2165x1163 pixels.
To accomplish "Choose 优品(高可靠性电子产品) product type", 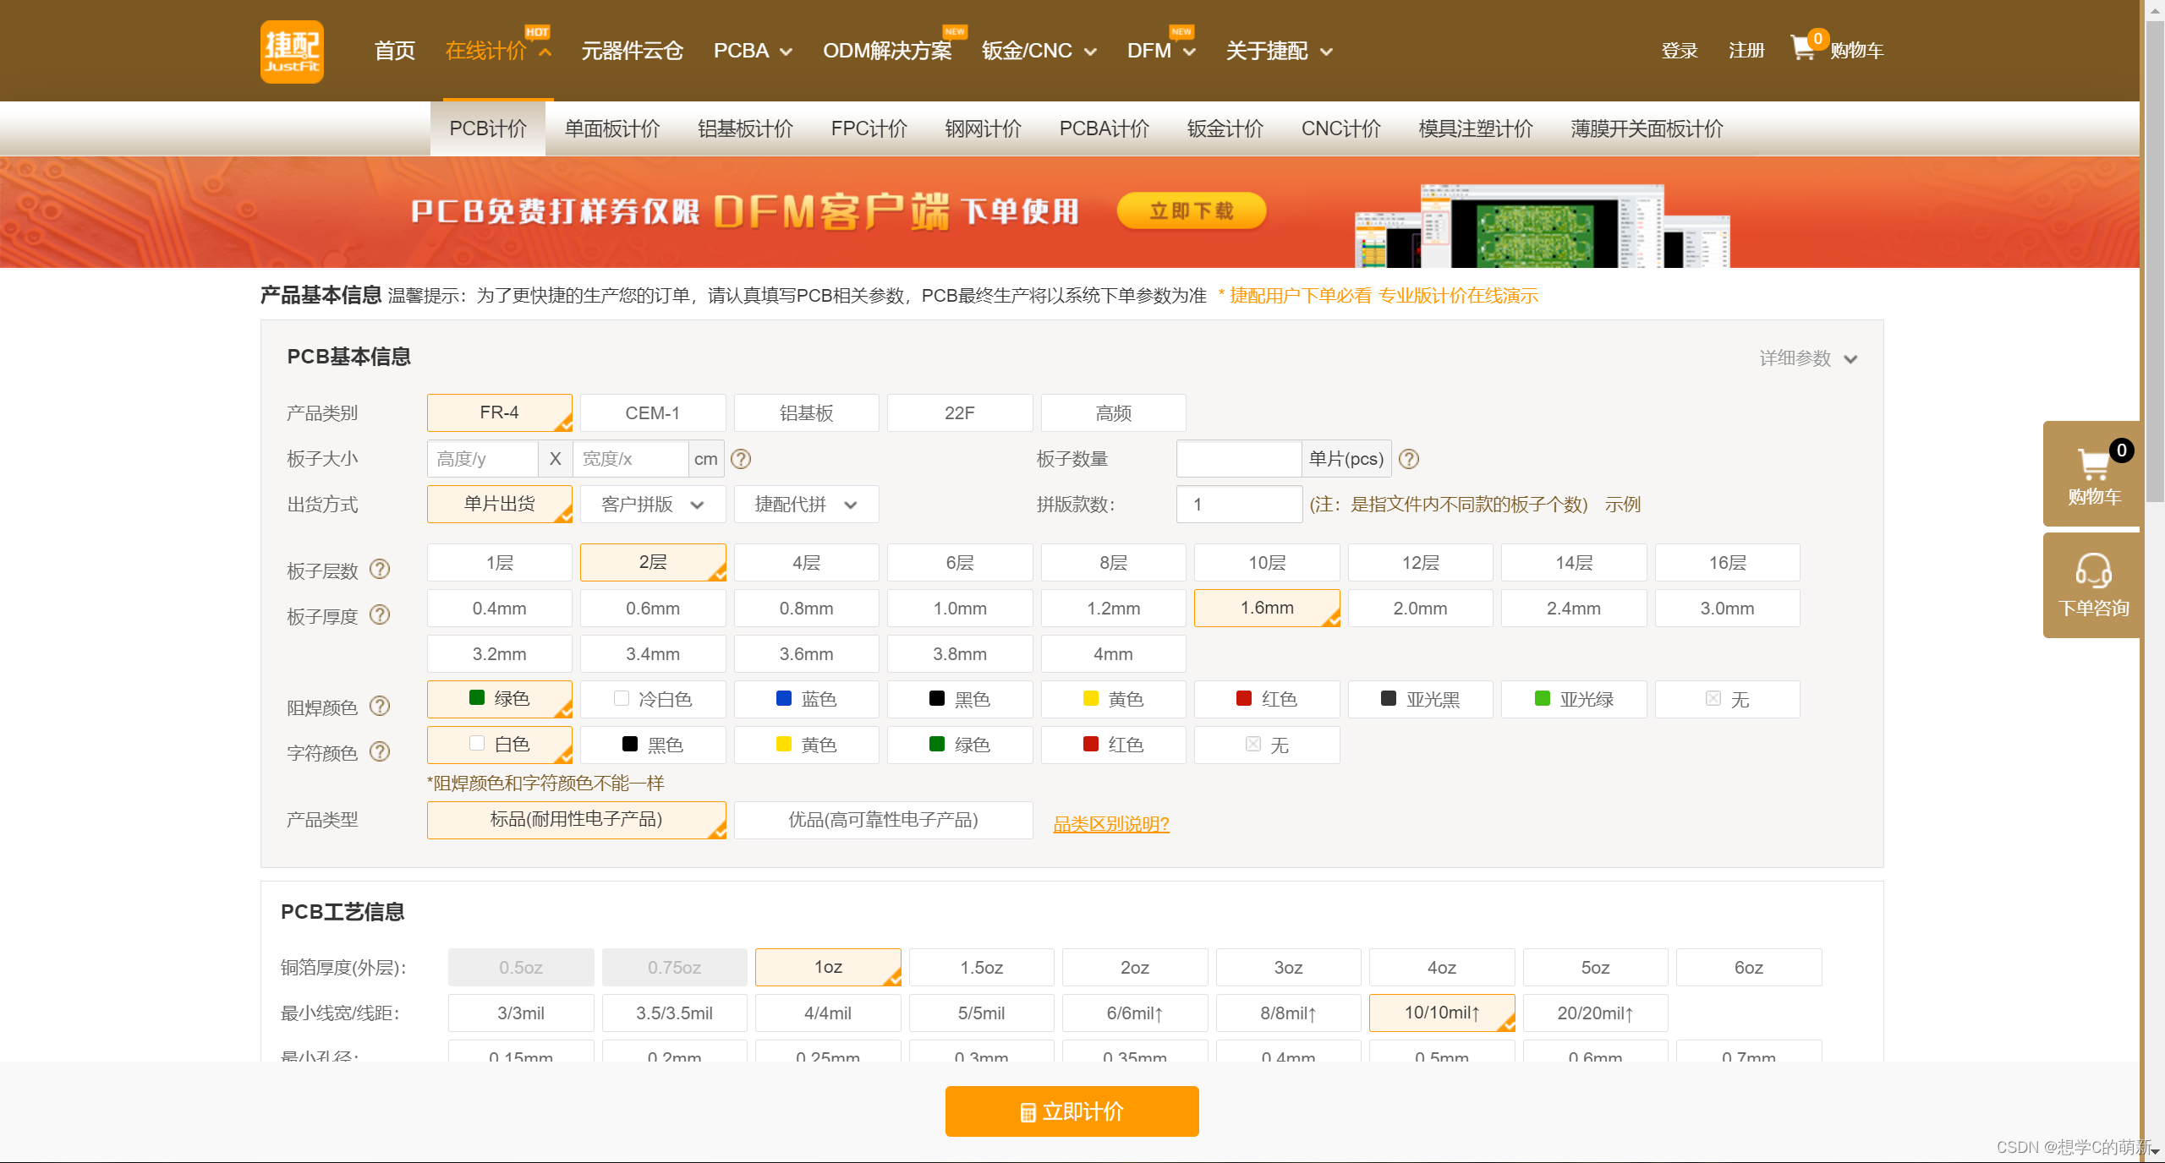I will point(882,820).
